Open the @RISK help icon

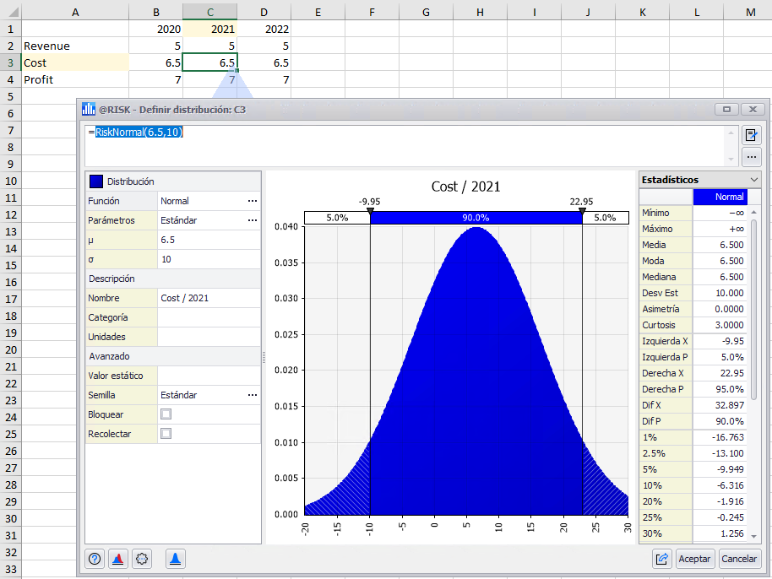point(95,559)
